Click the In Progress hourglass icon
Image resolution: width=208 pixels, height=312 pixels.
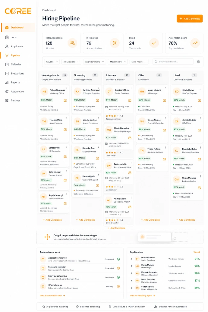click(115, 43)
